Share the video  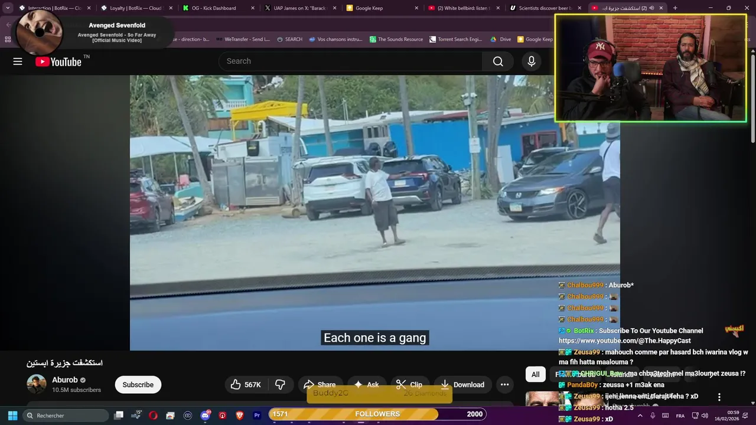coord(320,385)
